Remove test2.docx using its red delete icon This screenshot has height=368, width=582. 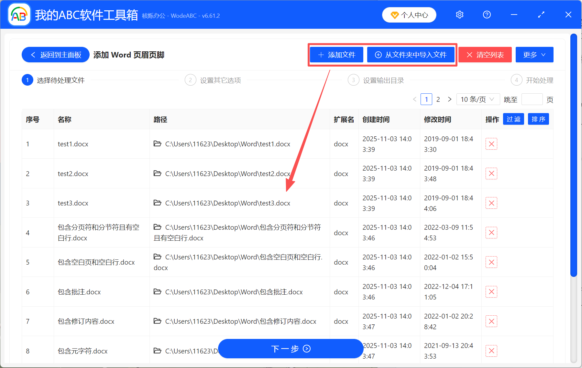pyautogui.click(x=491, y=173)
